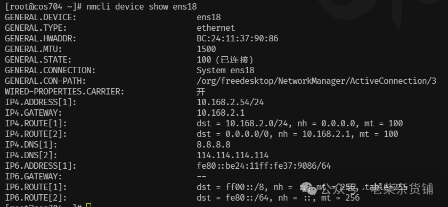Click the System ens18 connection name
448x207 pixels.
[x=225, y=71]
